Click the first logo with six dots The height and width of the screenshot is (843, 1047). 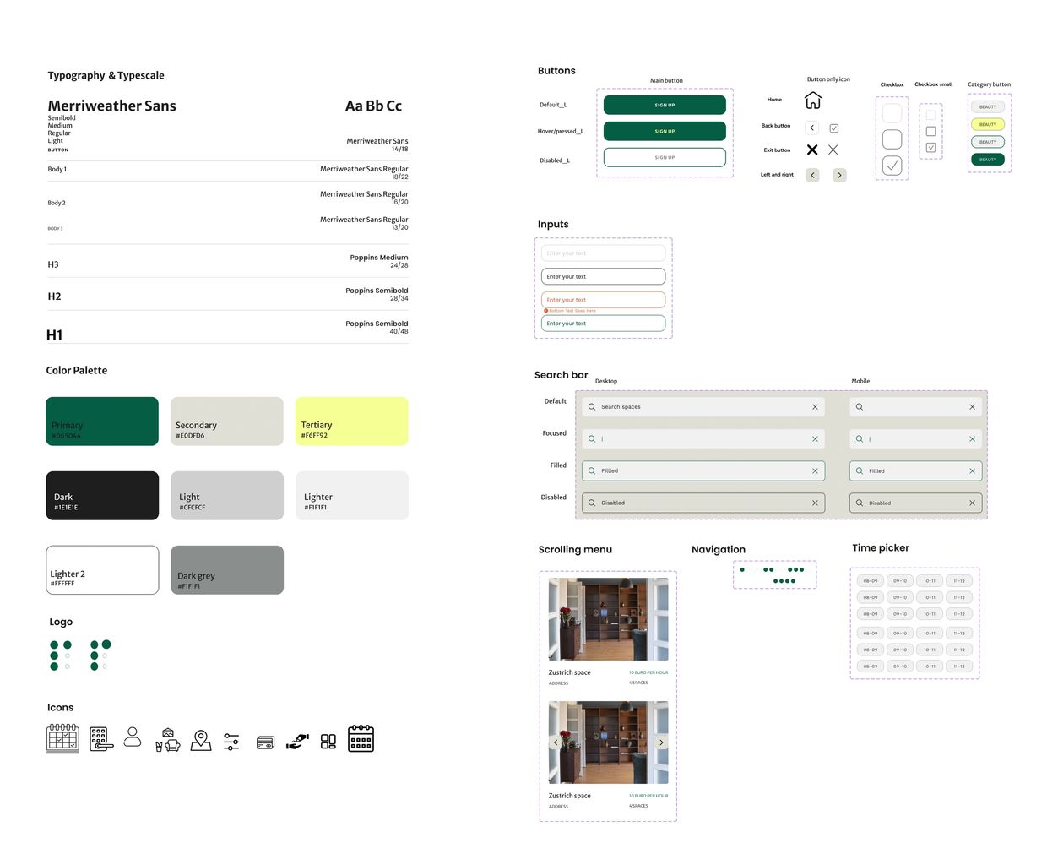coord(61,655)
